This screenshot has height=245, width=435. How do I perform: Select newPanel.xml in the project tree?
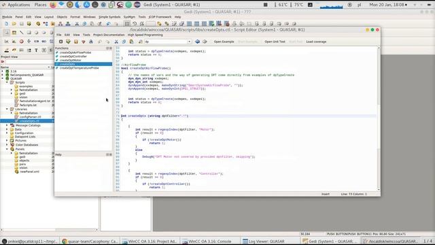(x=29, y=171)
